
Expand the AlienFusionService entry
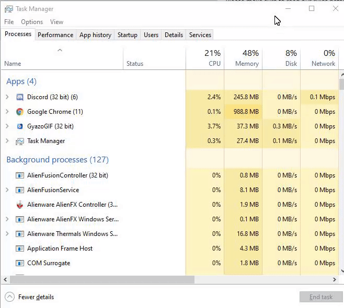click(7, 190)
